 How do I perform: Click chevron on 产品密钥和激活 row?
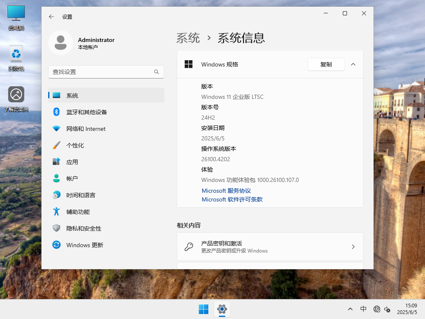(x=353, y=247)
